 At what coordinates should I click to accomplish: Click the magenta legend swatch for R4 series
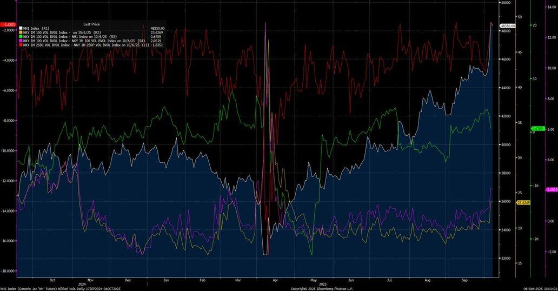pos(20,41)
